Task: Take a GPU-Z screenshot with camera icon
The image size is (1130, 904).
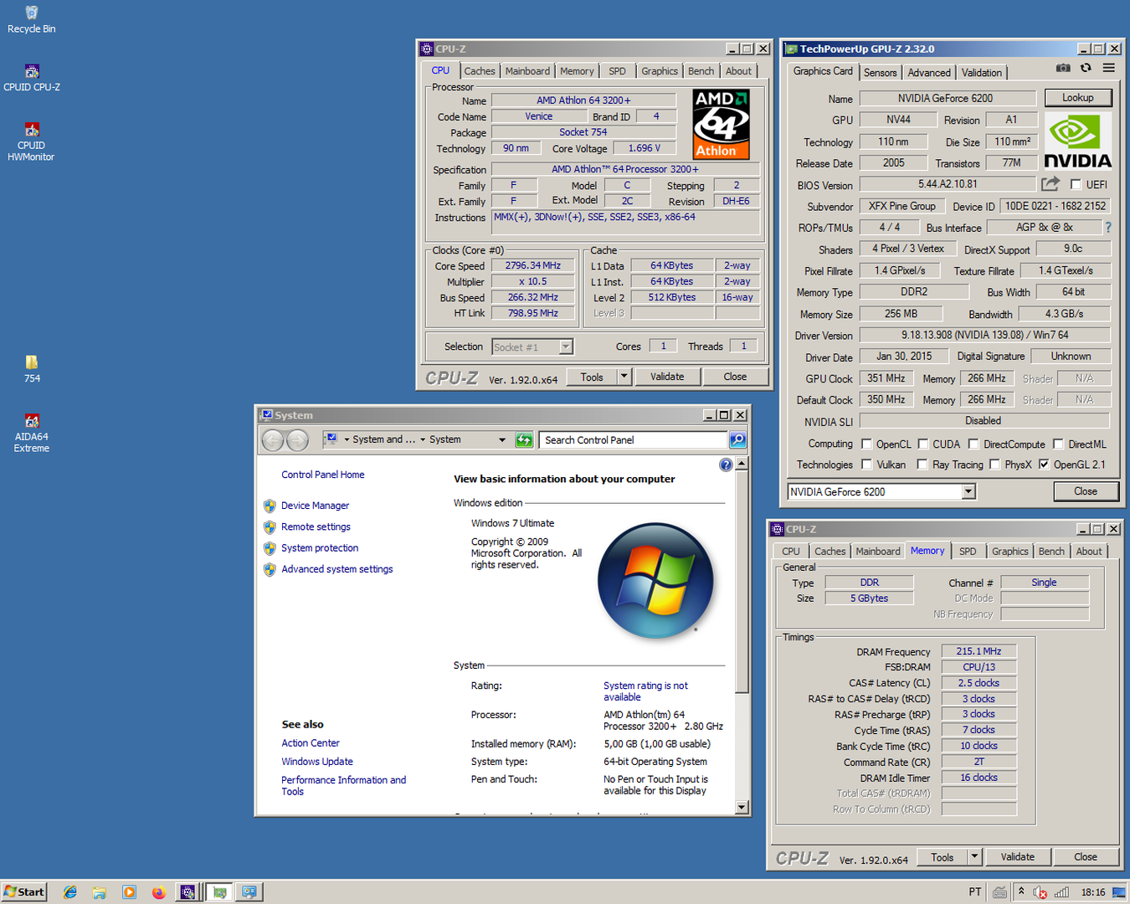Action: (1063, 69)
